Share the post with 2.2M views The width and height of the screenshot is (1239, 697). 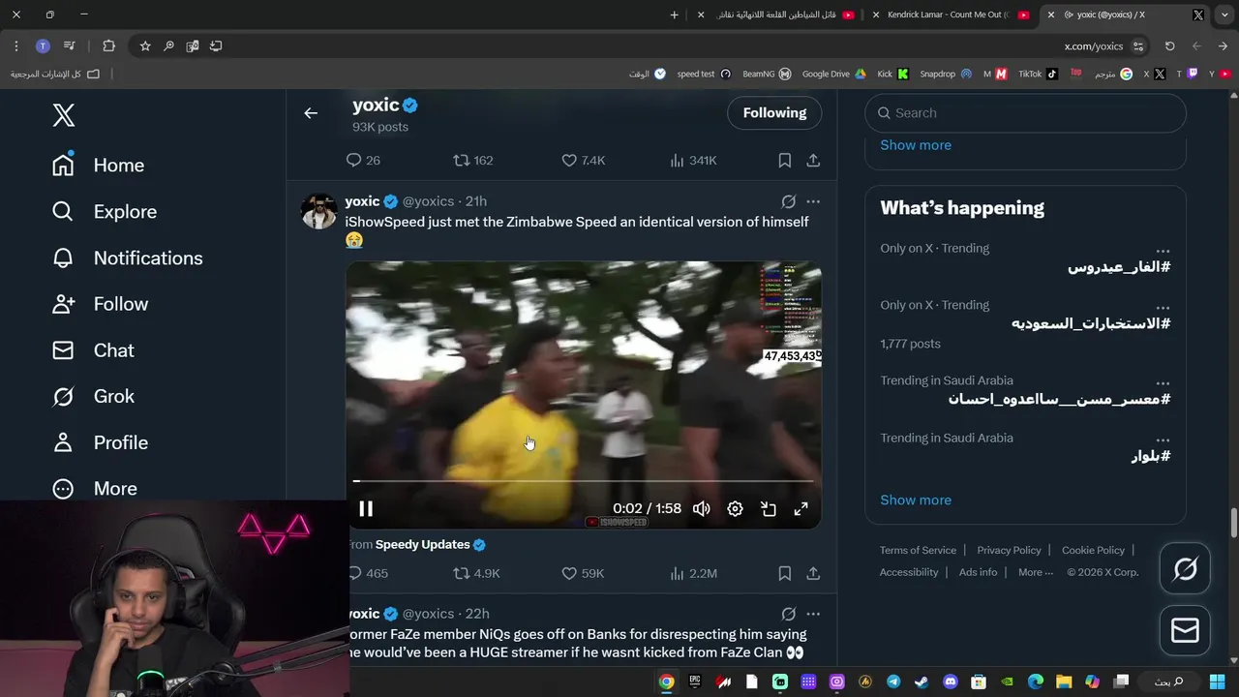813,574
